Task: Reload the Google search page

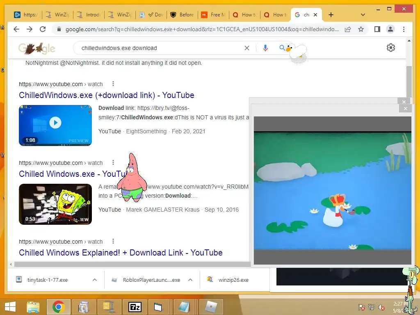Action: click(x=43, y=29)
